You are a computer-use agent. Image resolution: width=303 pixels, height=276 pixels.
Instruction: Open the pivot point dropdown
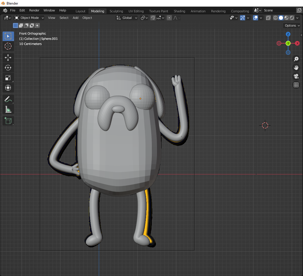(144, 18)
